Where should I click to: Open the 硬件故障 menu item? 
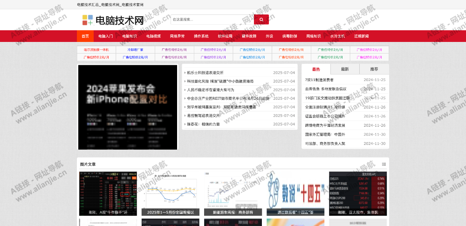(249, 36)
